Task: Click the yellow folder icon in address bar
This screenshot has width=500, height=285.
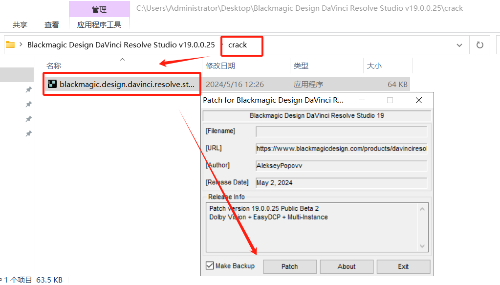Action: pyautogui.click(x=10, y=44)
